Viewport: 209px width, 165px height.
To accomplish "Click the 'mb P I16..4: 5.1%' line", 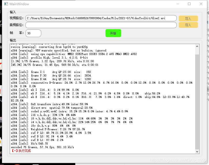I will pyautogui.click(x=86, y=93).
